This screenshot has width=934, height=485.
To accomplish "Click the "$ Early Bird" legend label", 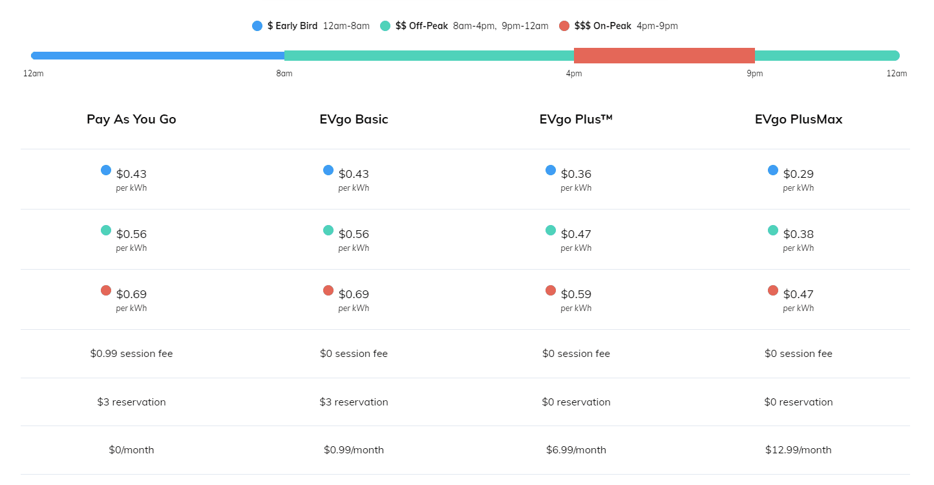I will (x=292, y=26).
